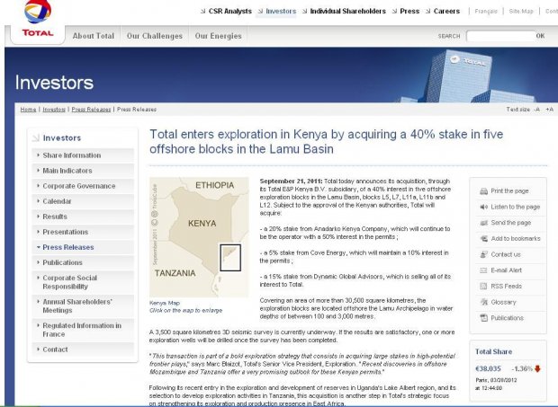558x407 pixels.
Task: Expand Results in sidebar
Action: point(83,217)
